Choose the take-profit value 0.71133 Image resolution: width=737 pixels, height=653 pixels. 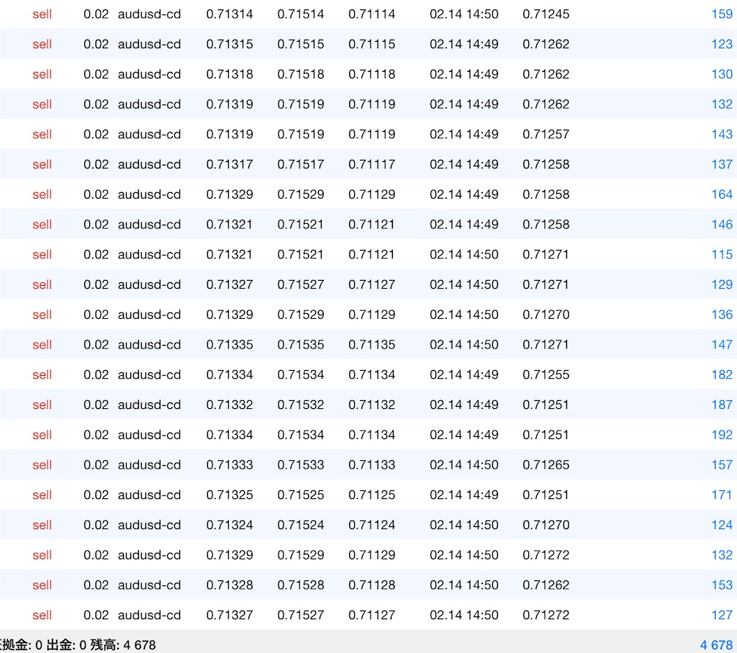pyautogui.click(x=372, y=465)
